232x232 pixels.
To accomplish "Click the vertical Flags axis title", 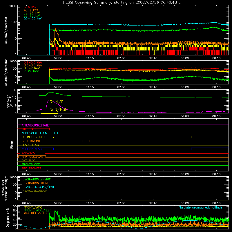I will click(x=12, y=145).
